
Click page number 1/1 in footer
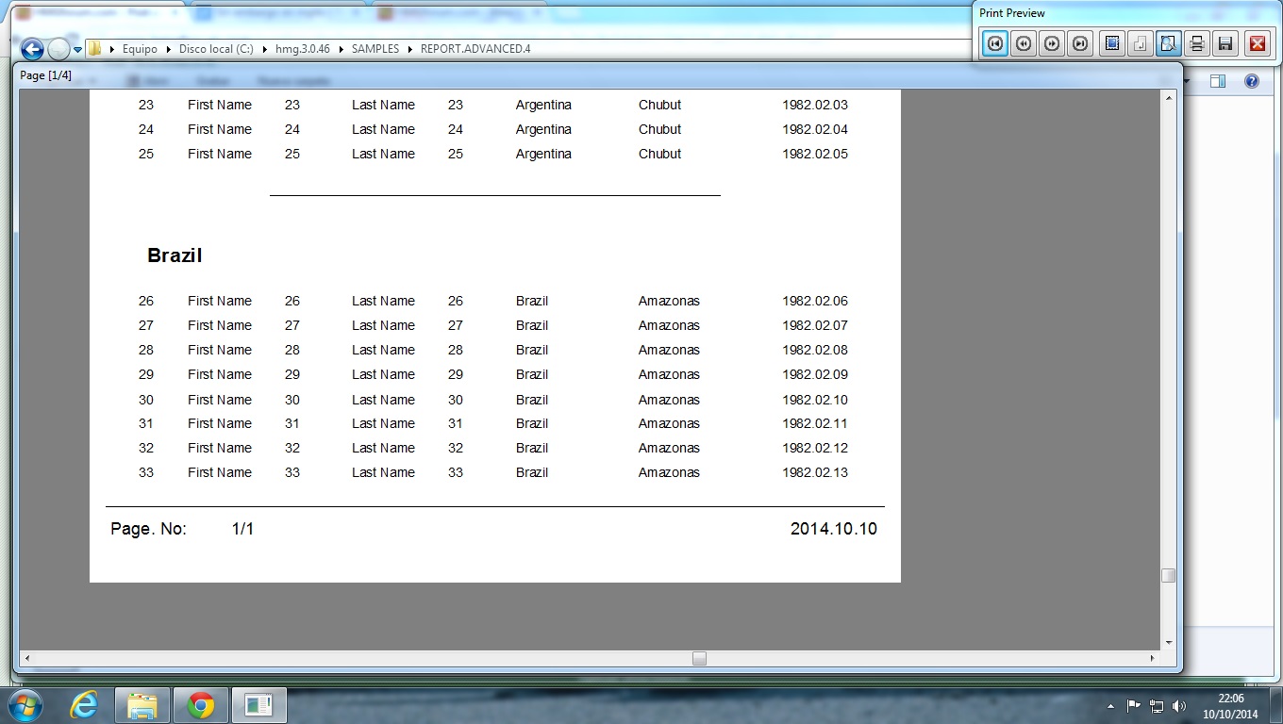242,529
